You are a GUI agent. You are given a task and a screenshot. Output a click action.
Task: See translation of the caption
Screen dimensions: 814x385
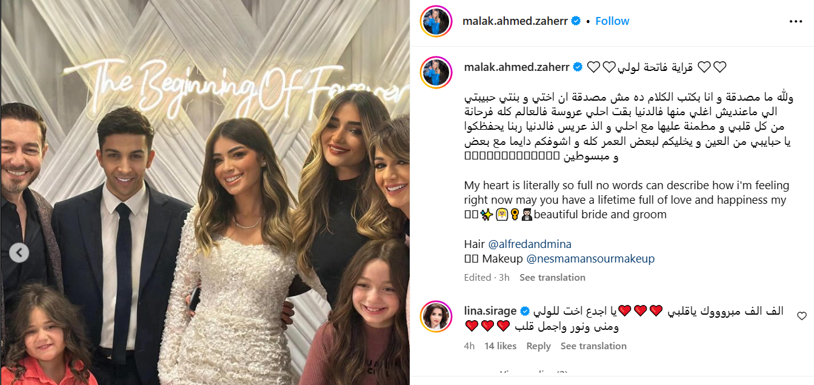click(x=552, y=277)
